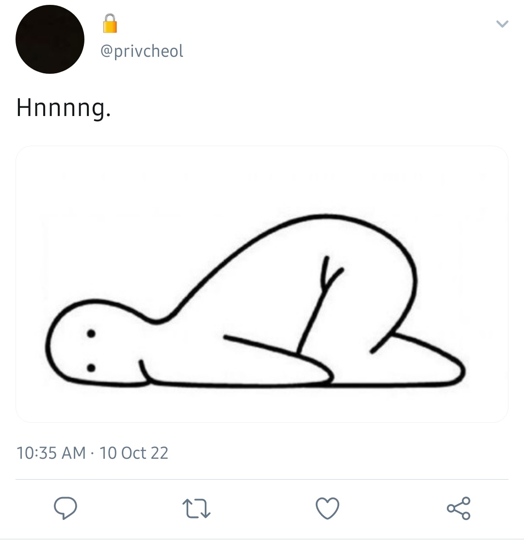Open the reply speech bubble icon
This screenshot has width=524, height=551.
[x=65, y=508]
